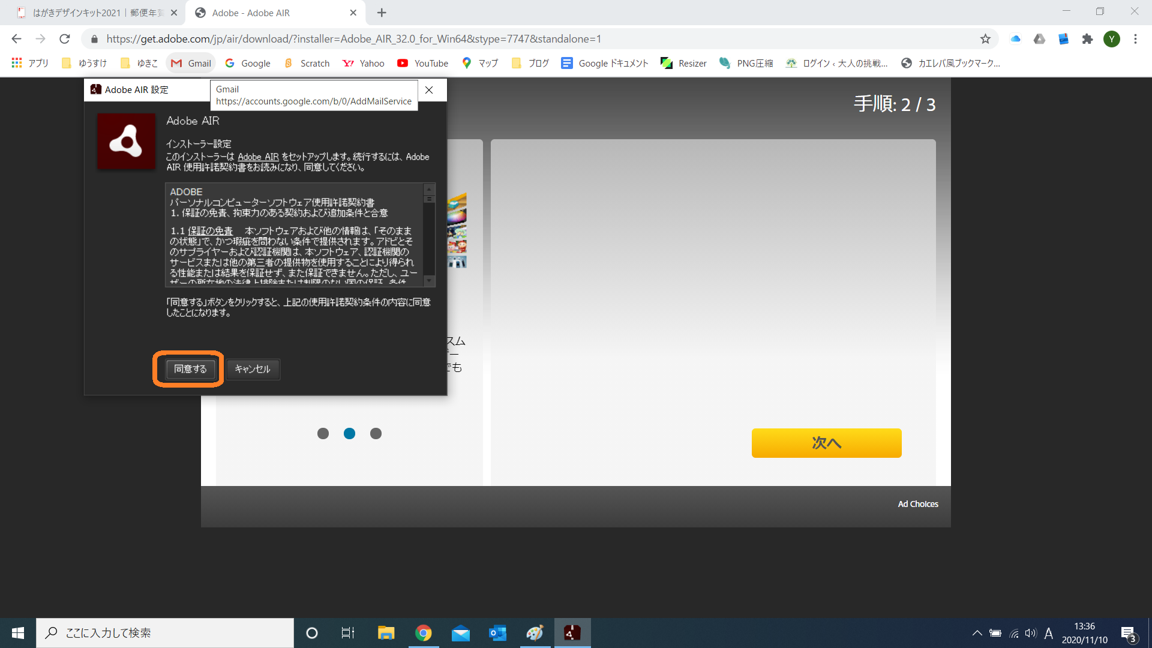This screenshot has height=648, width=1152.
Task: Open the Resizer bookmark
Action: (683, 63)
